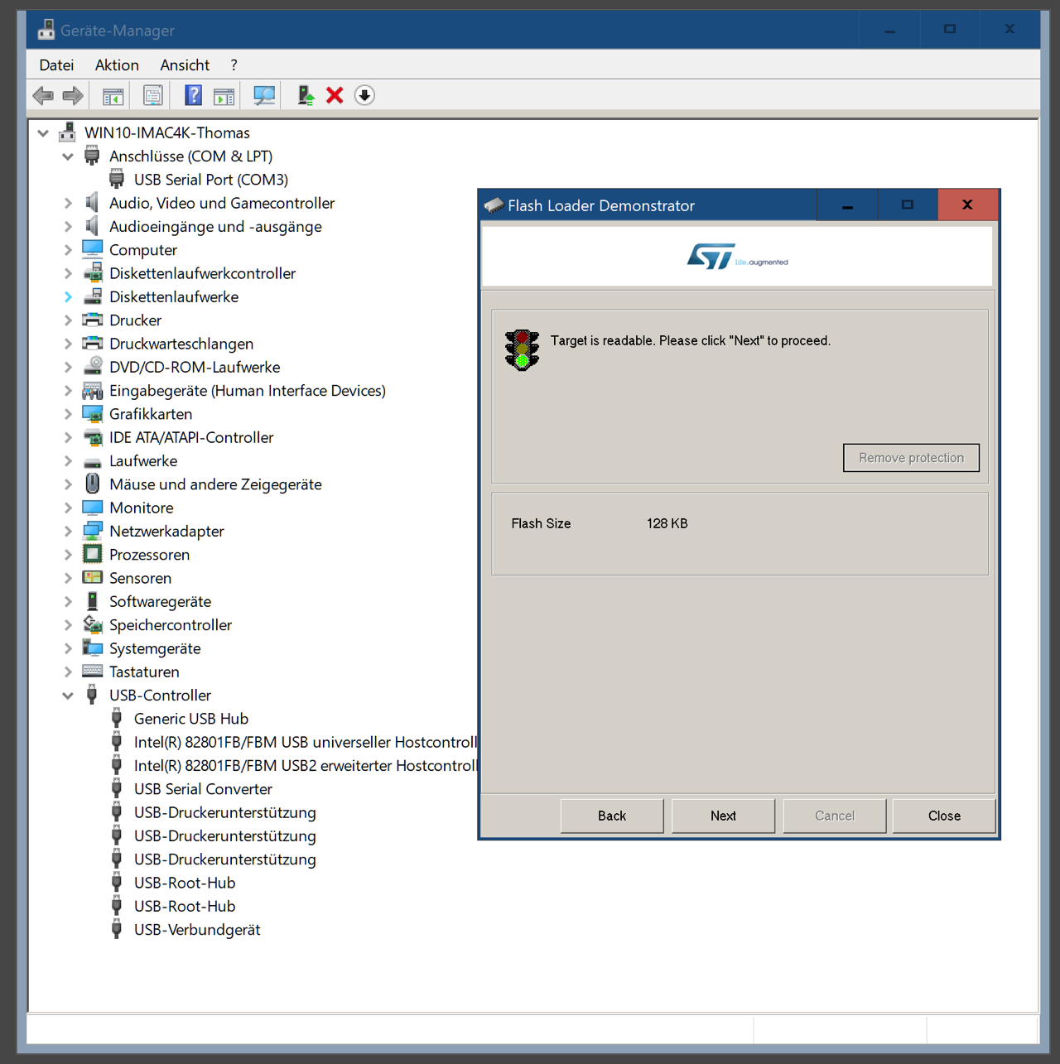1060x1064 pixels.
Task: Expand the Netzwerkadapter category
Action: [x=68, y=532]
